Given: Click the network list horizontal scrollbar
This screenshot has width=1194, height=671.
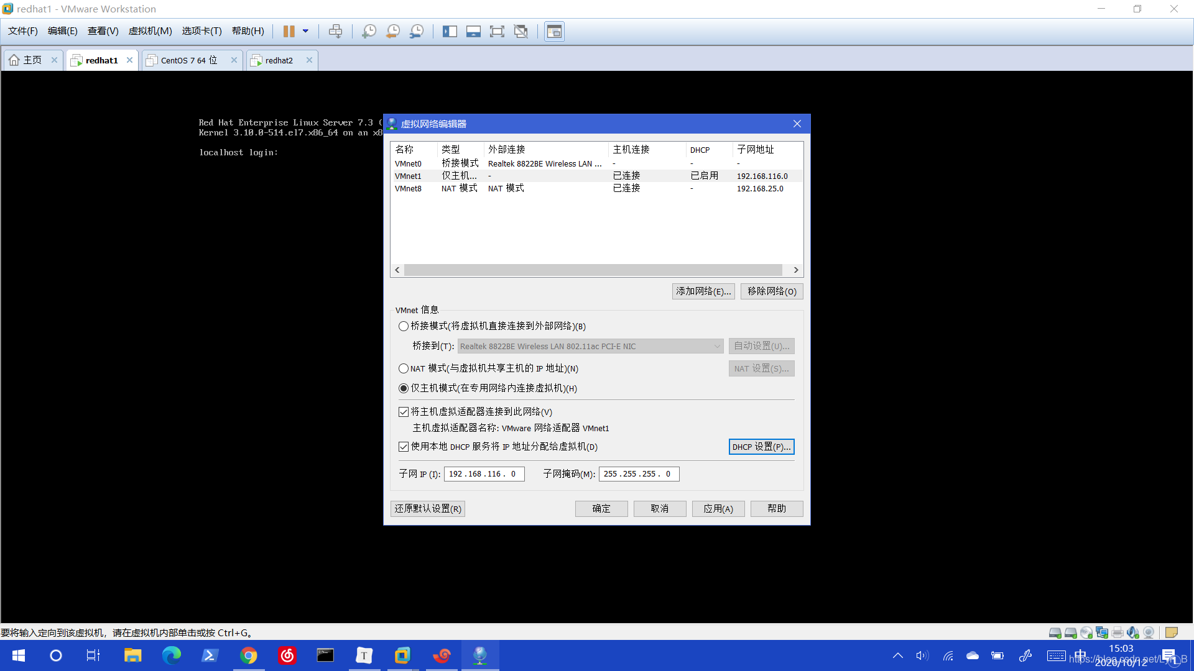Looking at the screenshot, I should tap(593, 270).
